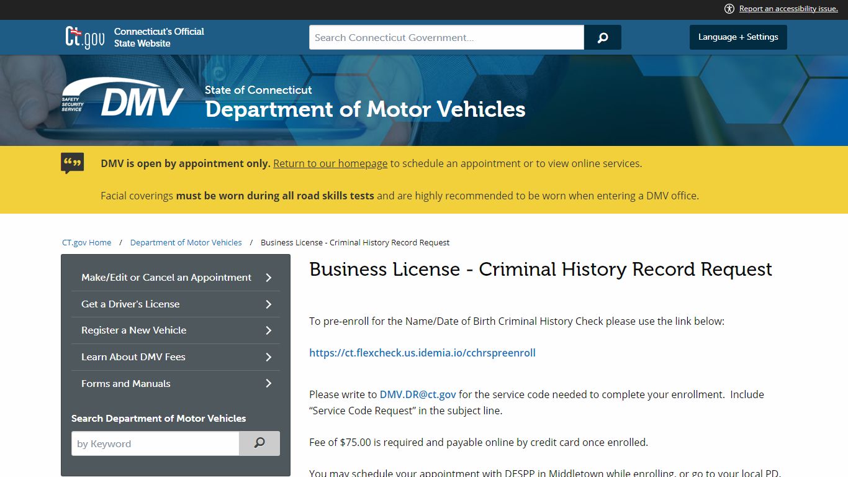Expand Make/Edit or Cancel an Appointment chevron

(269, 278)
